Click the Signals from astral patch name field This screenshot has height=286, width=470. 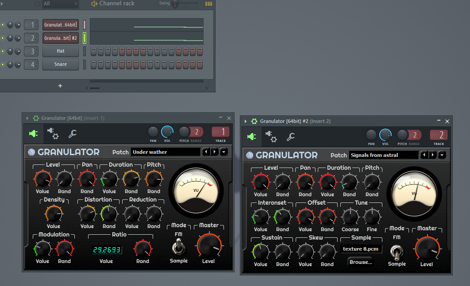[x=384, y=155]
